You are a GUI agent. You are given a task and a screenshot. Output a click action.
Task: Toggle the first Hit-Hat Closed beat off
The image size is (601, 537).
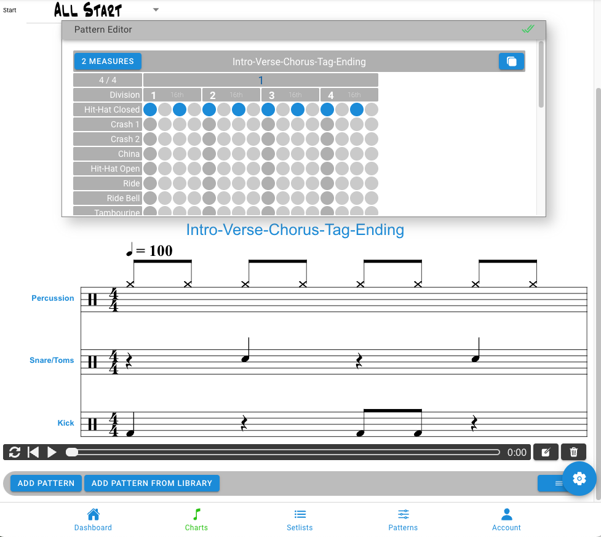point(150,109)
